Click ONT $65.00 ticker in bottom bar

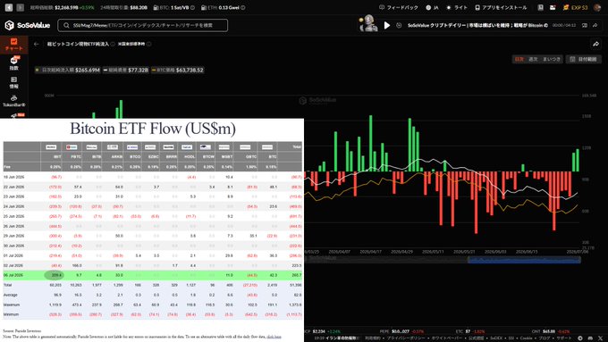click(550, 331)
